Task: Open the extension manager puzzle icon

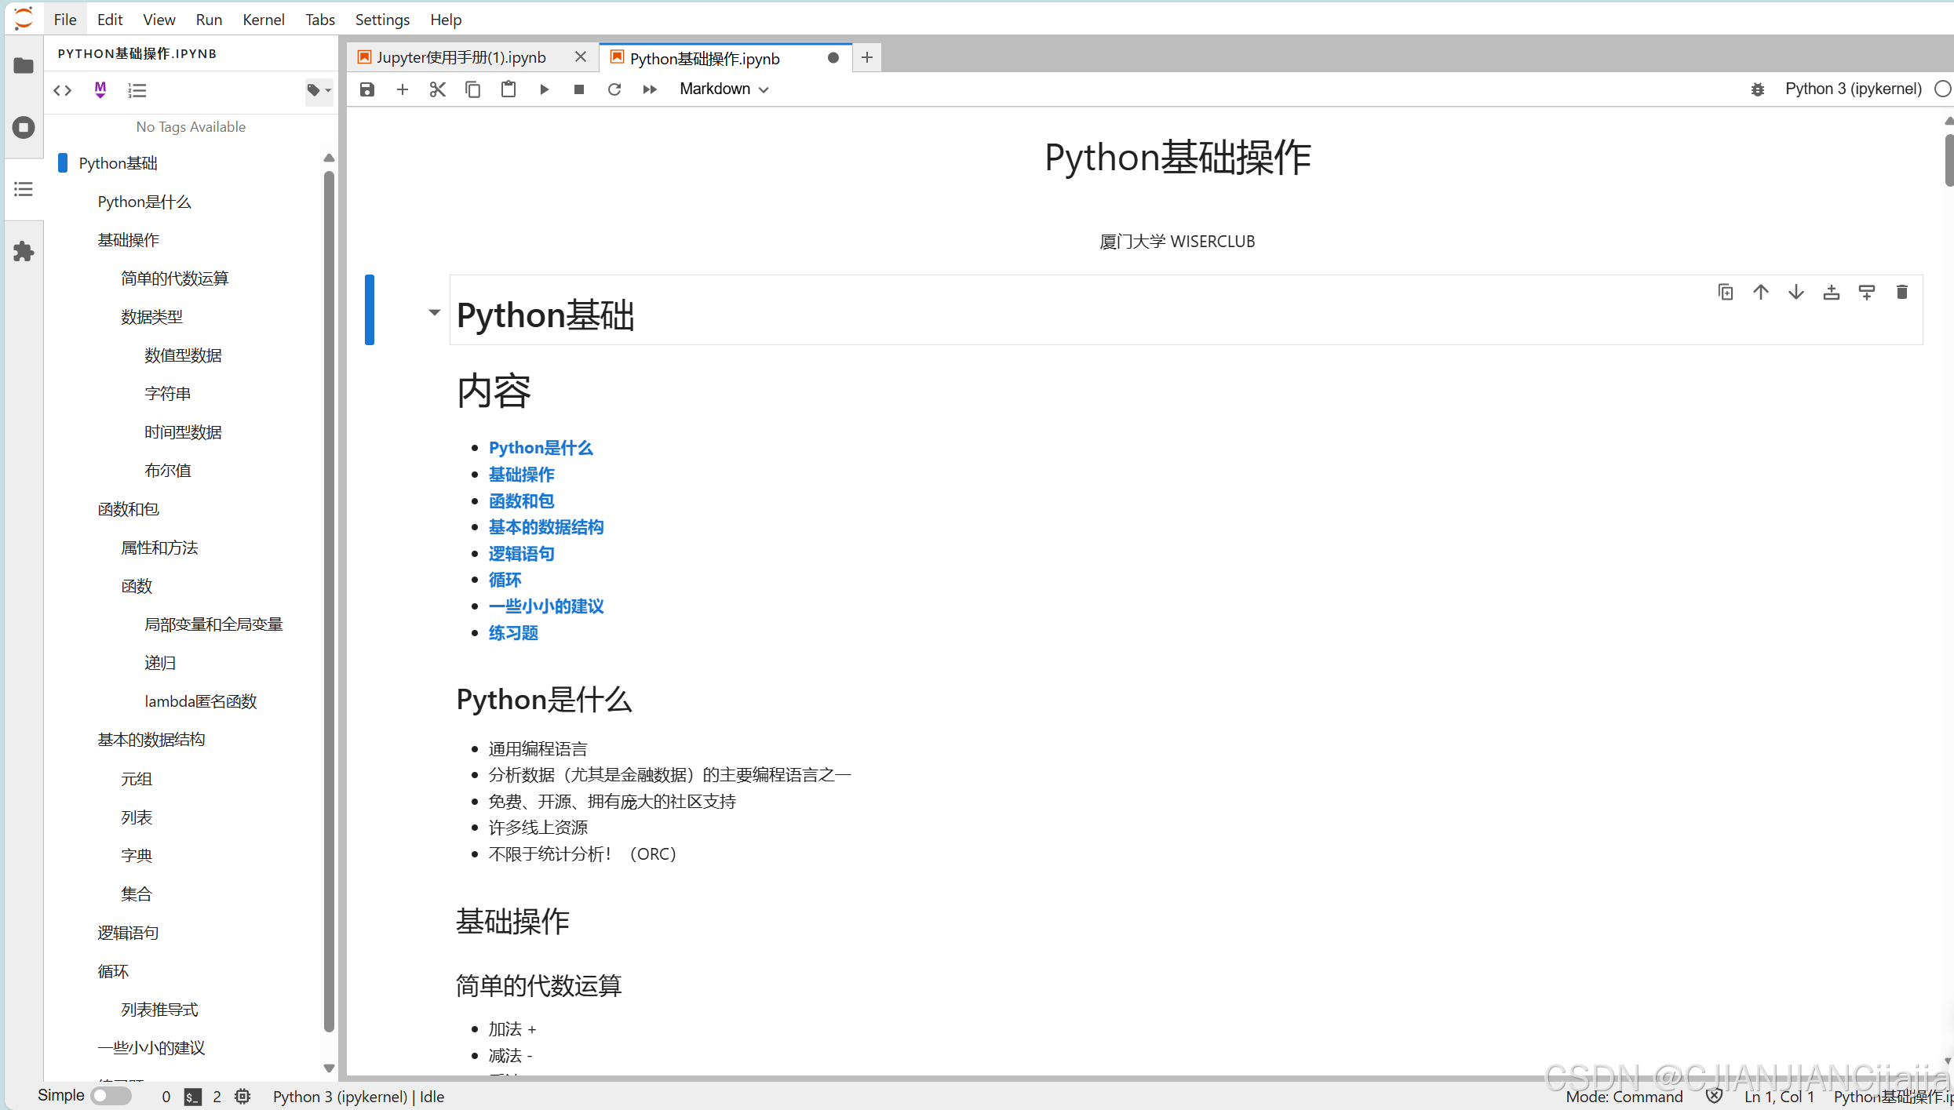Action: pyautogui.click(x=24, y=251)
